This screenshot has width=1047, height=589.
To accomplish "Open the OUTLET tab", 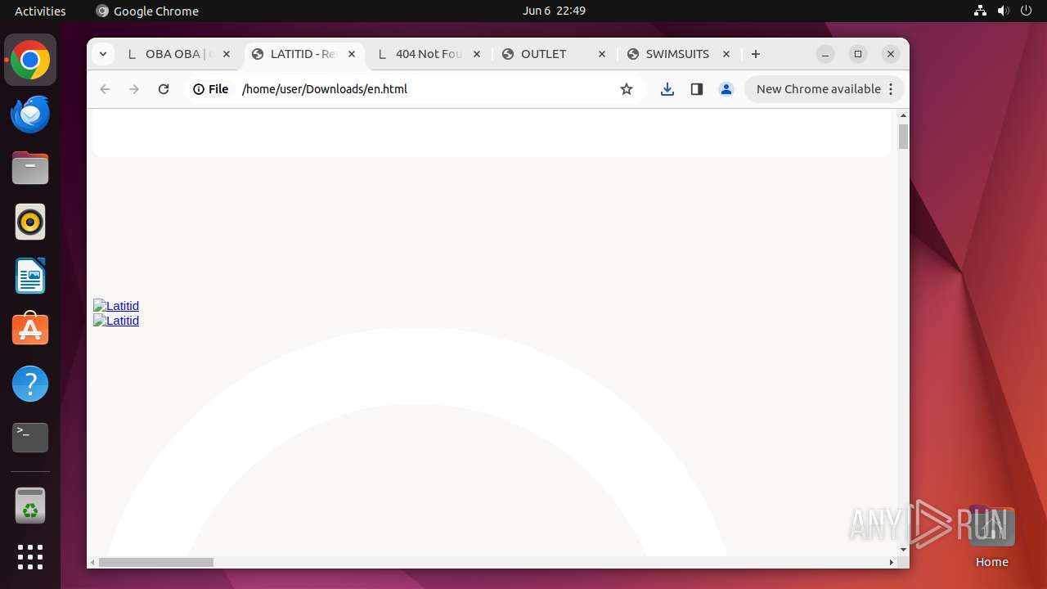I will click(554, 54).
